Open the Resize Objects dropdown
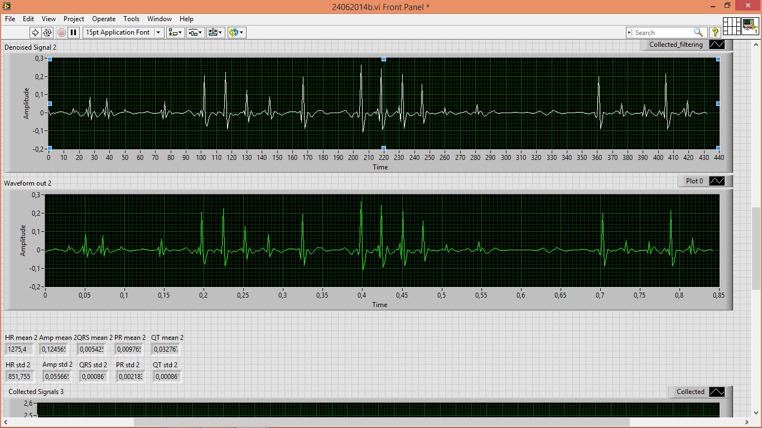The height and width of the screenshot is (428, 762). point(215,32)
